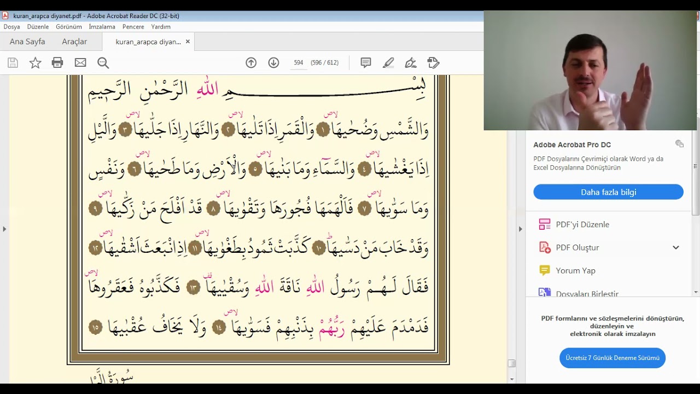Select the highlighter pen tool
700x394 pixels.
(x=388, y=63)
